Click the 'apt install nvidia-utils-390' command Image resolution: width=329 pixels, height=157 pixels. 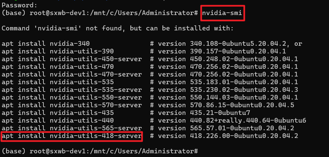[x=58, y=51]
